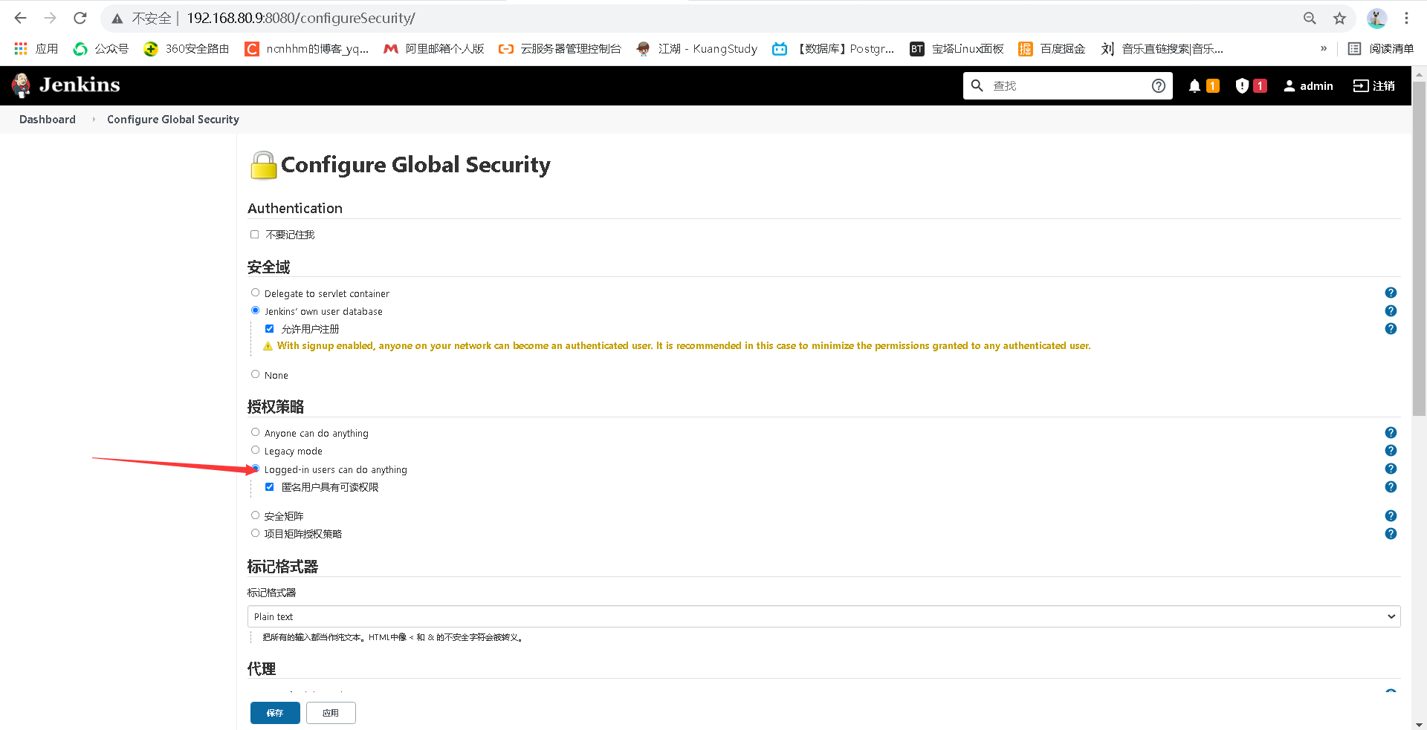This screenshot has width=1427, height=730.
Task: Open the 阅读清单 panel
Action: (x=1383, y=48)
